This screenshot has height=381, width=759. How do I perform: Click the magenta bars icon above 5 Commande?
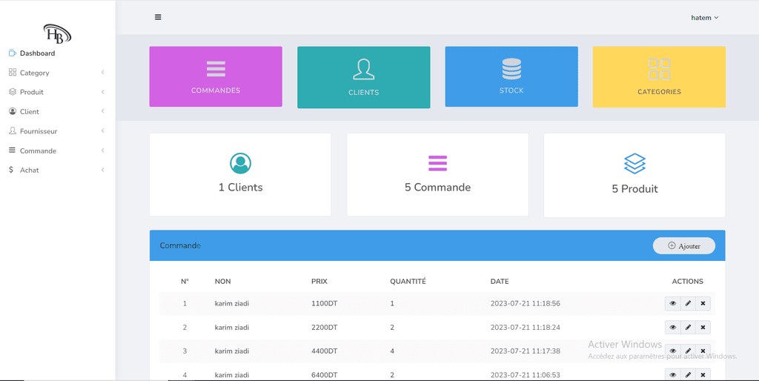(437, 163)
